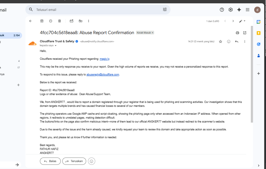Viewport: 266px width, 169px height.
Task: Go to the previous email
Action: pyautogui.click(x=225, y=21)
